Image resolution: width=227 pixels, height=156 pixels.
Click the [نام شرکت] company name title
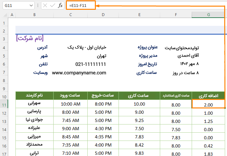click(30, 38)
